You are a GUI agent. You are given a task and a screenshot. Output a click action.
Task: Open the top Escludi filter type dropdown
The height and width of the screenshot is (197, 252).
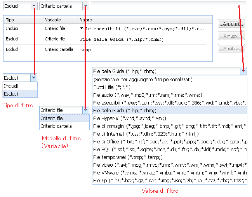pos(34,6)
